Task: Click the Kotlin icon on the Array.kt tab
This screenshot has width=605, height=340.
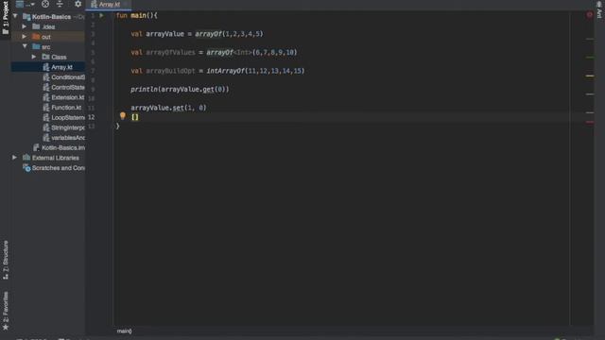Action: [94, 4]
